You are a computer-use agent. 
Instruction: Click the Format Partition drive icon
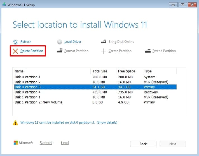tap(60, 51)
